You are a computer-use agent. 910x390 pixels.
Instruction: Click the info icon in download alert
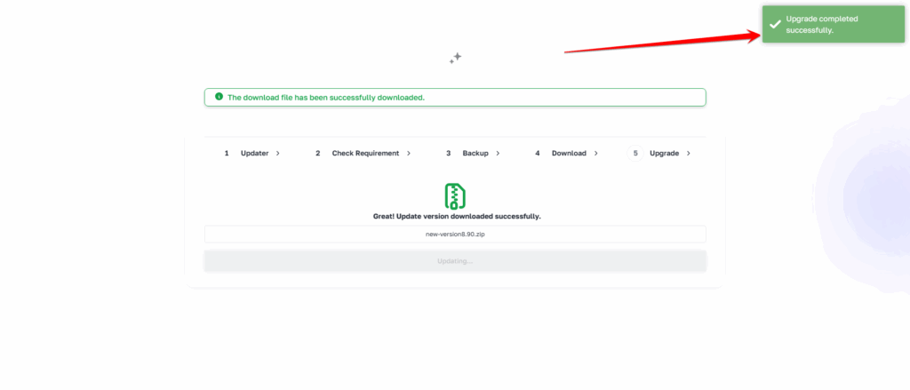tap(219, 96)
